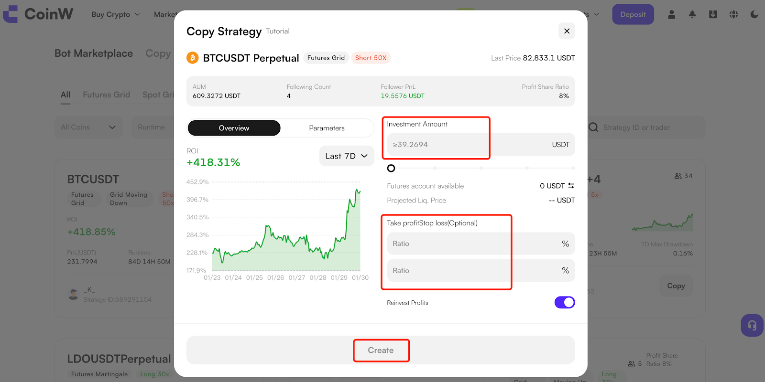
Task: Select the Overview tab
Action: [x=234, y=128]
